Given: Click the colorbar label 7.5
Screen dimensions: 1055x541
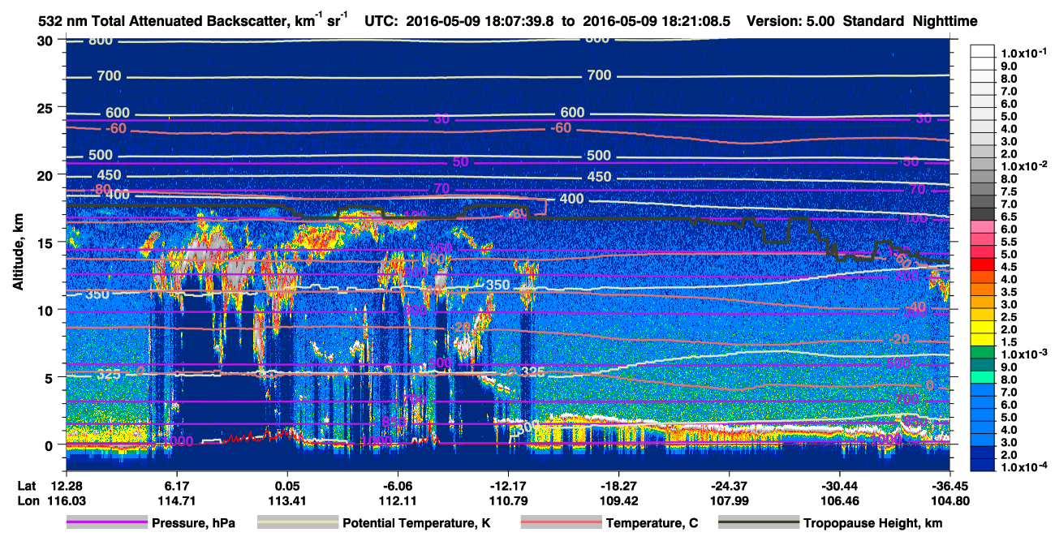Looking at the screenshot, I should coord(1010,191).
